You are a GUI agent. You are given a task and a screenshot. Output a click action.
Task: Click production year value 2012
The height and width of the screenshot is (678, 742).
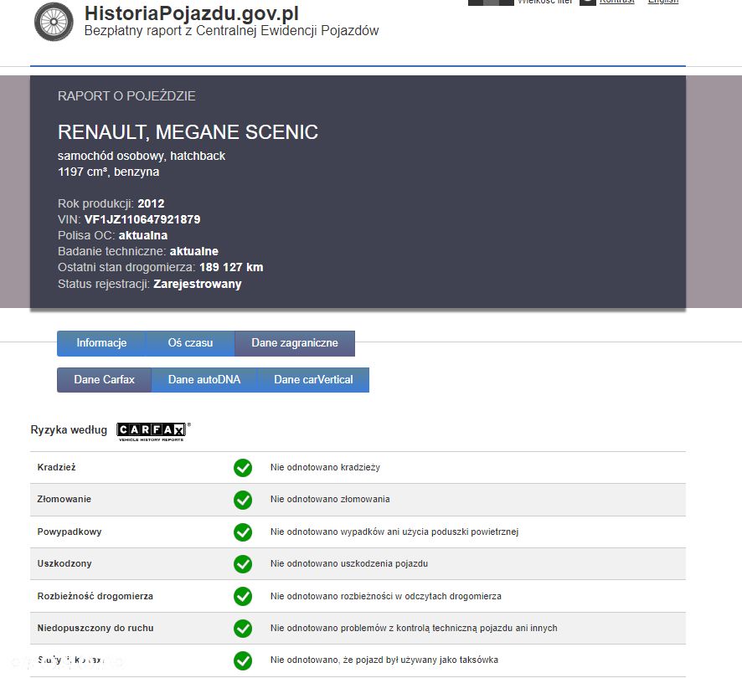point(151,204)
